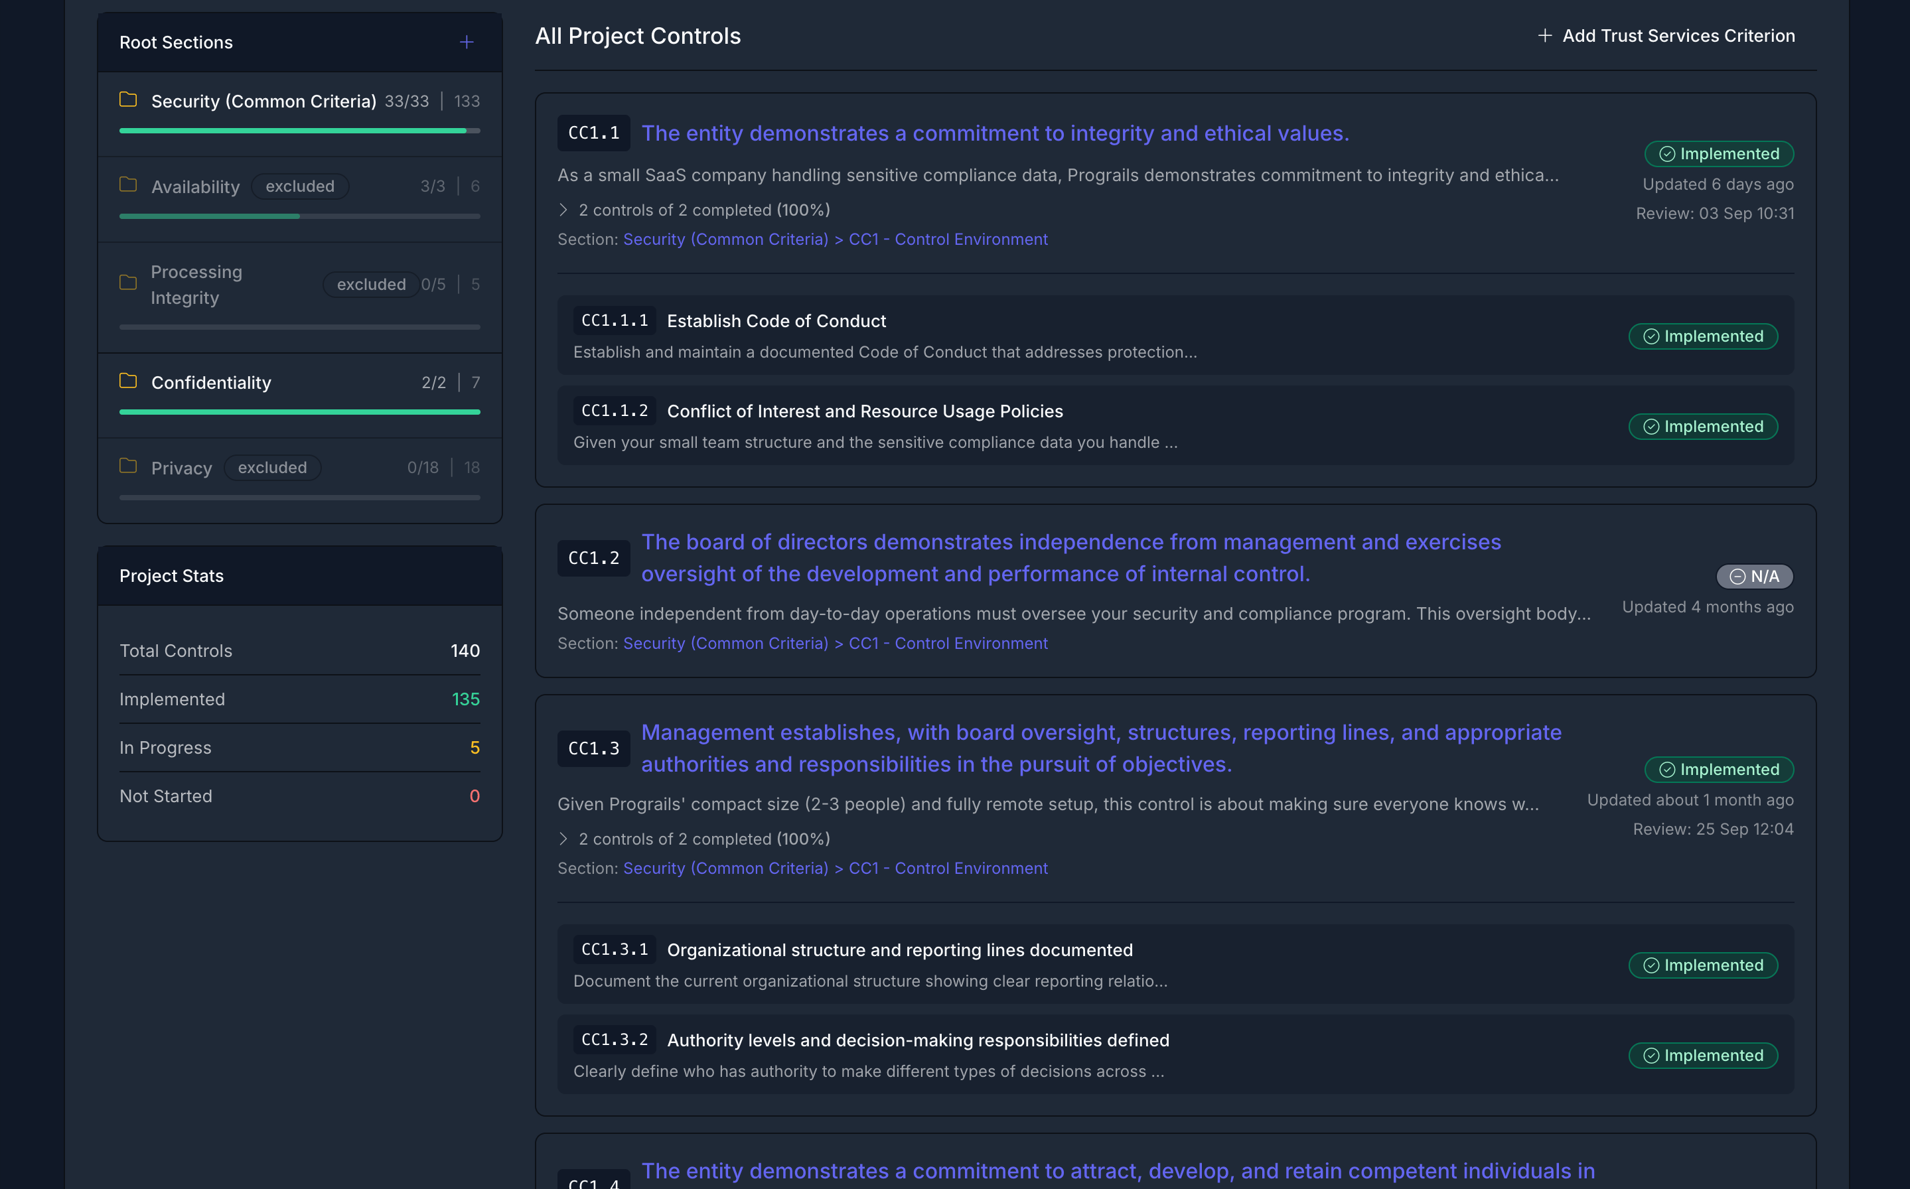Viewport: 1910px width, 1189px height.
Task: Click the Implemented badge for CC1.1.2
Action: click(x=1703, y=426)
